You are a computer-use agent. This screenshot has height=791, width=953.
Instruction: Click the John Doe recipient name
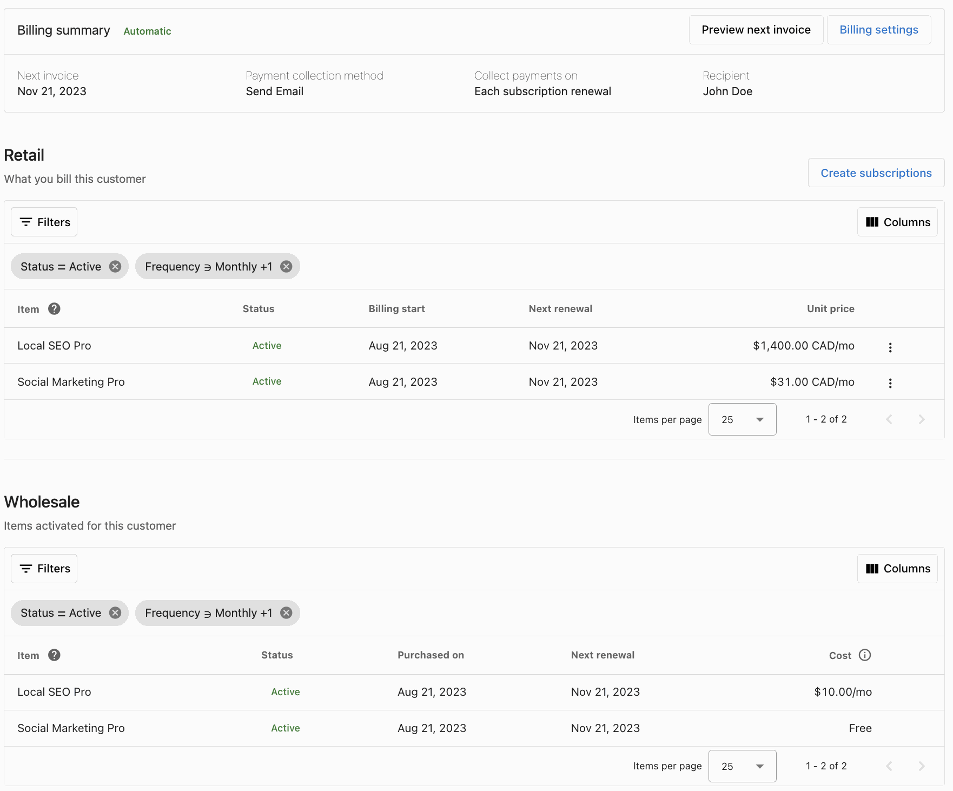pyautogui.click(x=727, y=91)
